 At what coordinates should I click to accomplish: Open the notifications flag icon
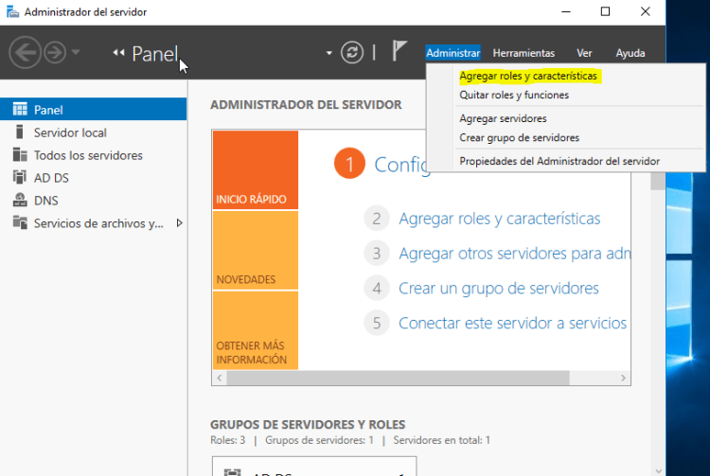point(399,52)
